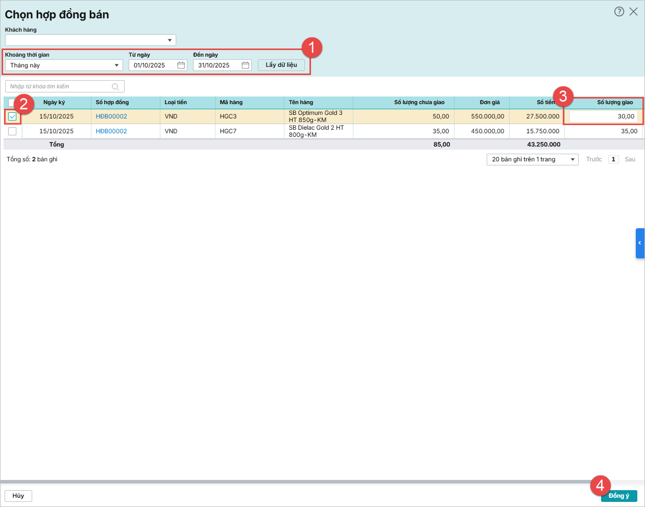Open the Từ ngày calendar picker

point(181,65)
